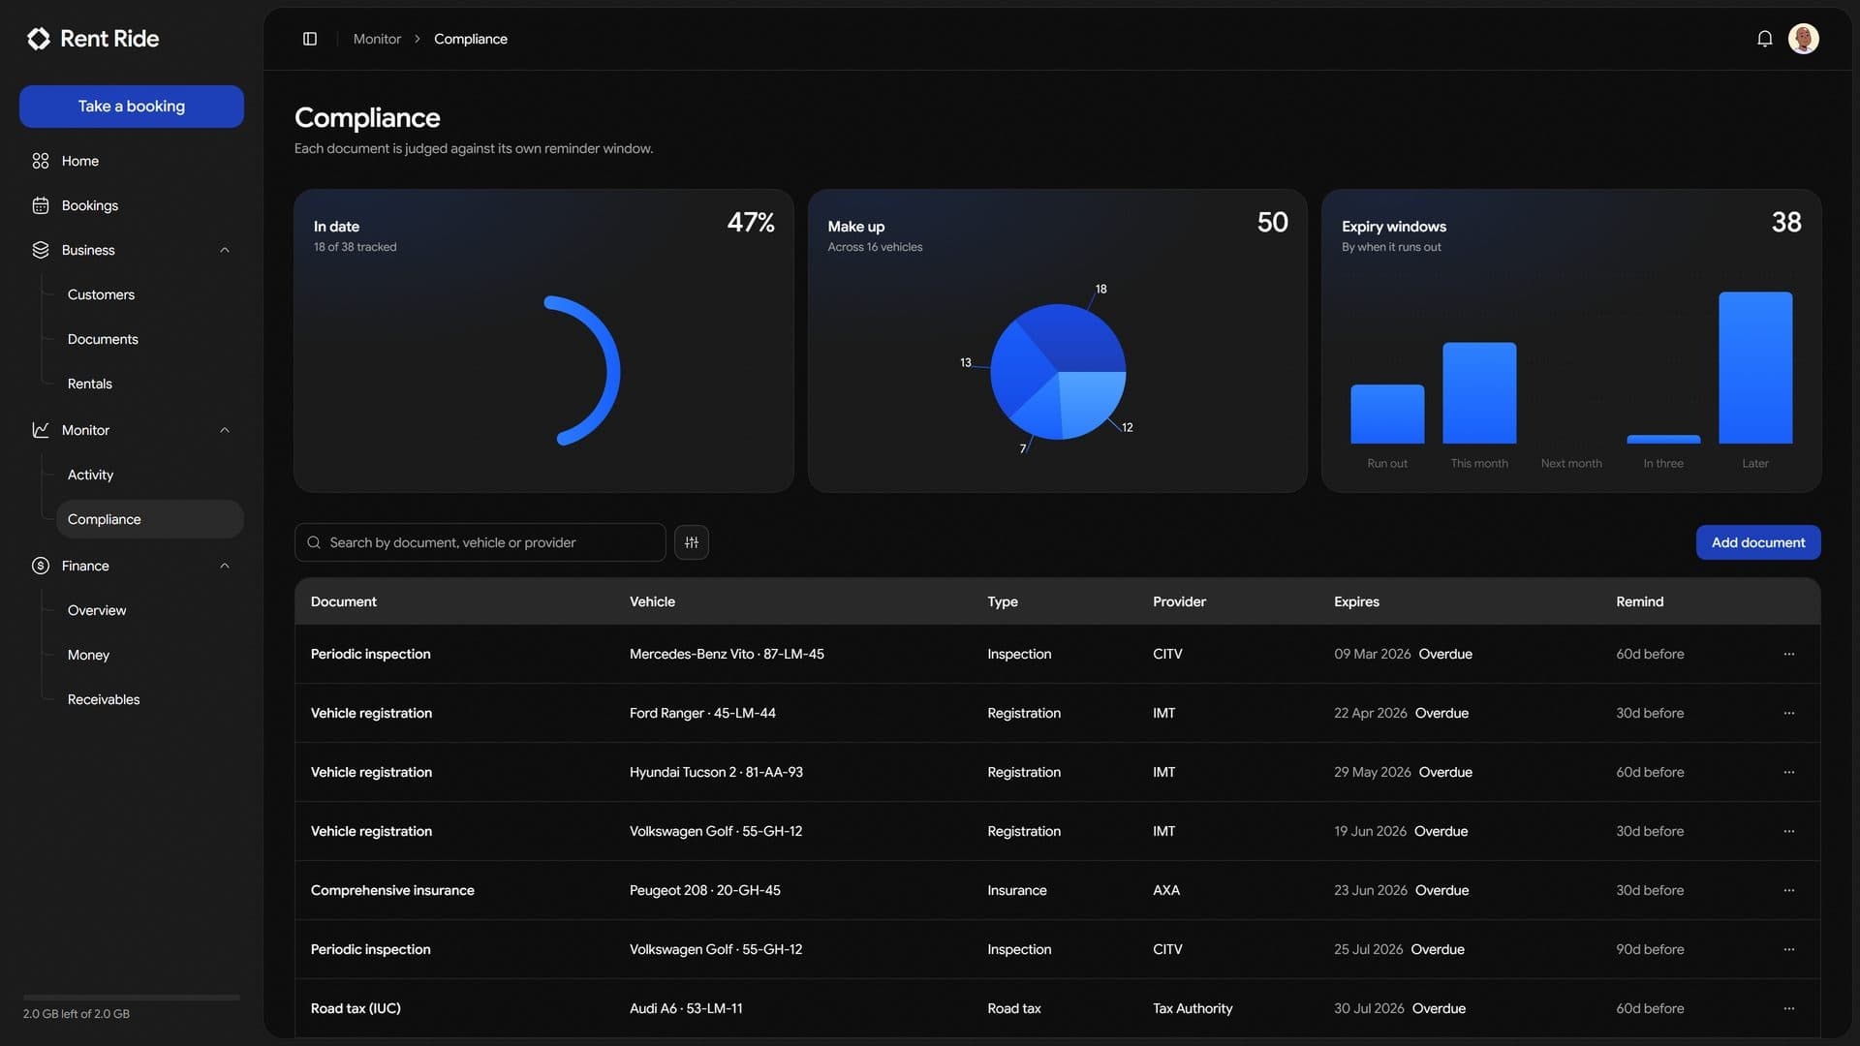
Task: Click the Take a booking button
Action: [x=132, y=107]
